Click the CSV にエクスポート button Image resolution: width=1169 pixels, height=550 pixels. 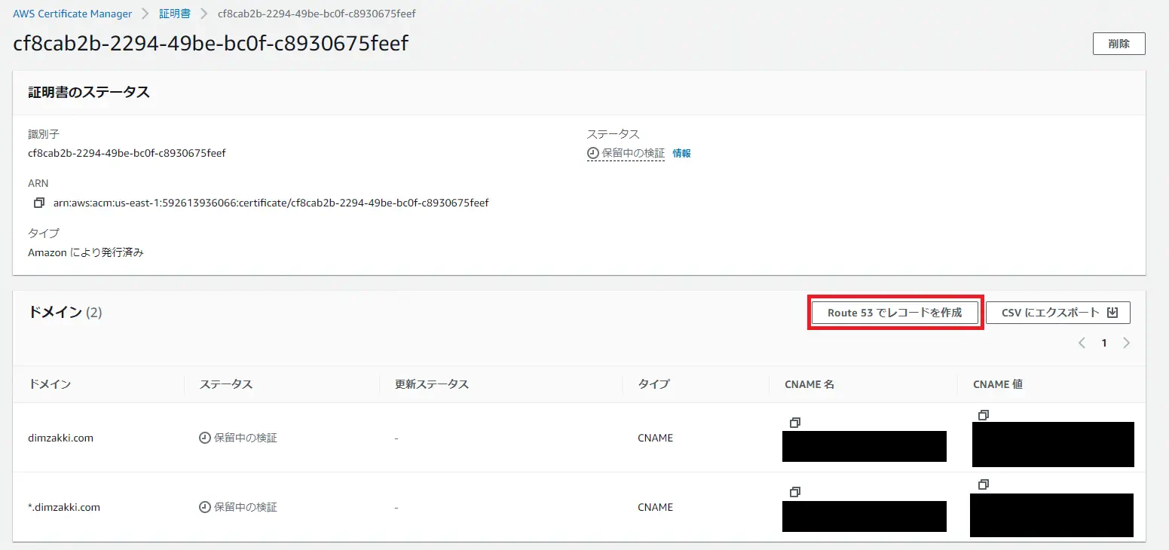(x=1051, y=312)
